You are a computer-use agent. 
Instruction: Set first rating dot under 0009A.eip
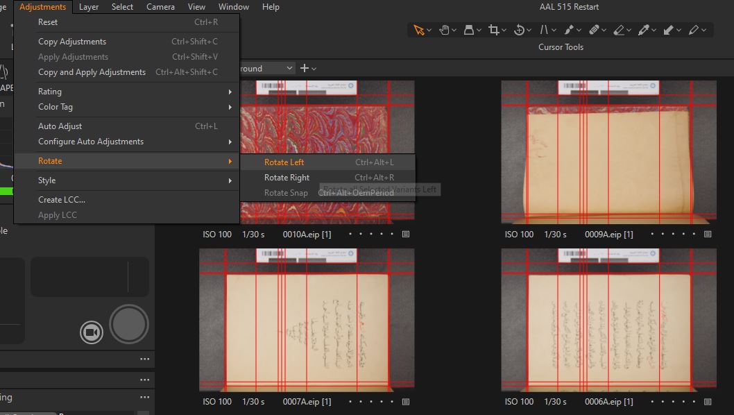[x=652, y=234]
